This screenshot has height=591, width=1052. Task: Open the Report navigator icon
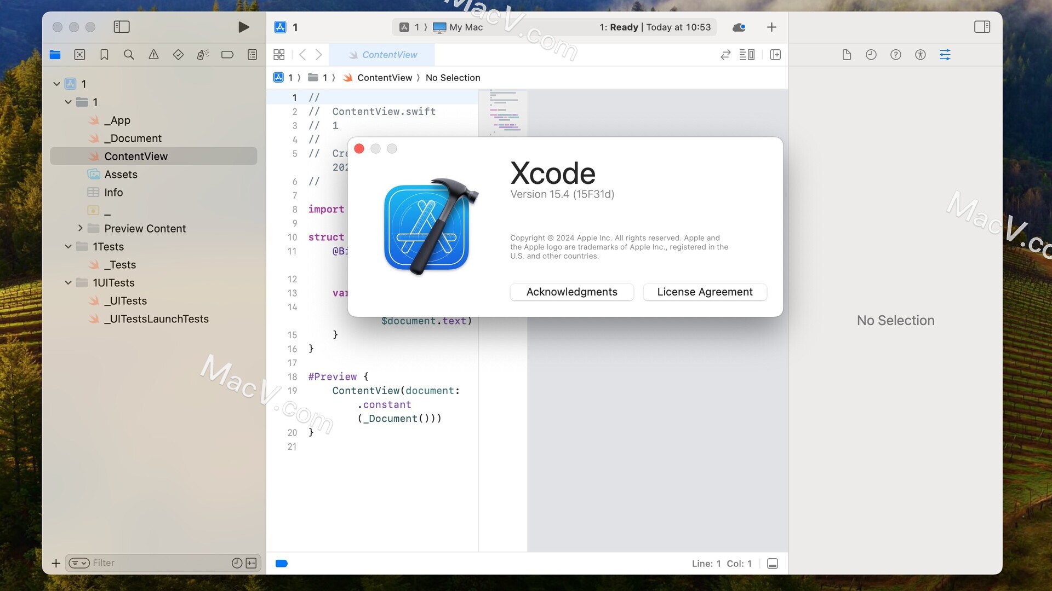coord(252,55)
